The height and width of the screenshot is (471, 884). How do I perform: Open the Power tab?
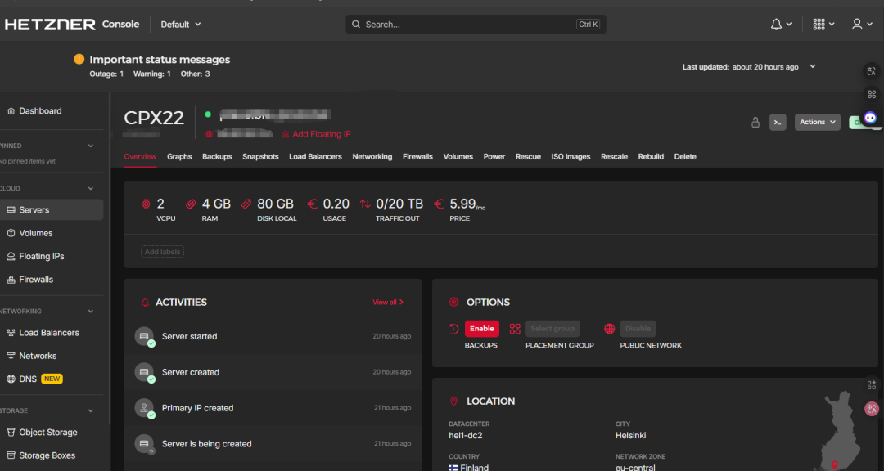[494, 157]
